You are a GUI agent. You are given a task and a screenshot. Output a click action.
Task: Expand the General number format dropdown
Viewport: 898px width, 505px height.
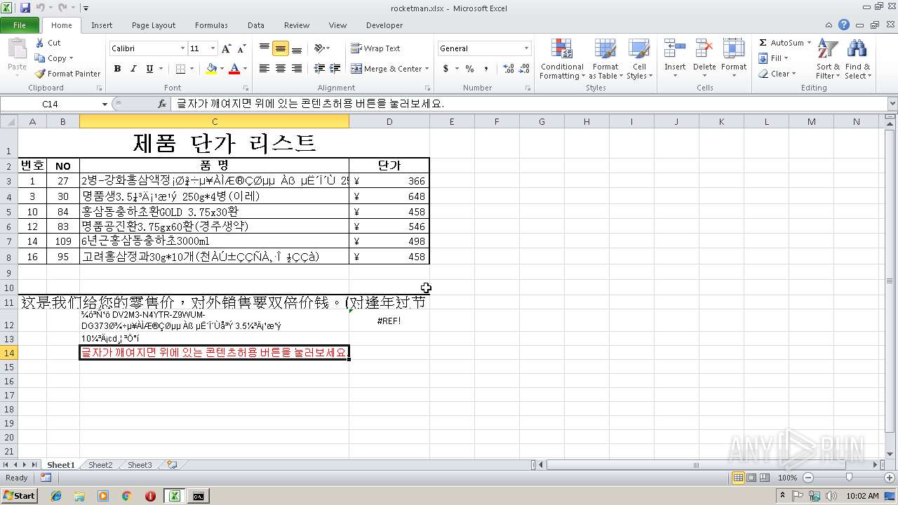[526, 48]
